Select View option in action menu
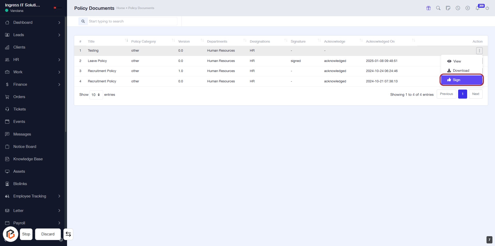The width and height of the screenshot is (495, 246). tap(457, 61)
